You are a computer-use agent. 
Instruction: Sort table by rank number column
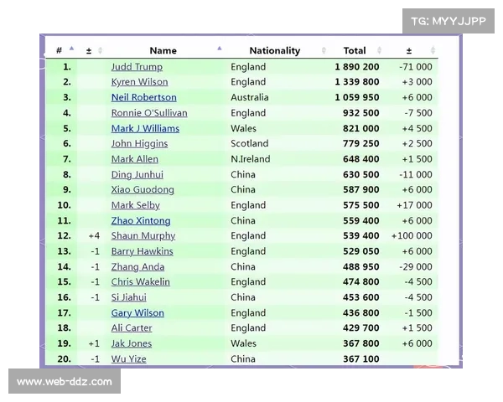71,50
